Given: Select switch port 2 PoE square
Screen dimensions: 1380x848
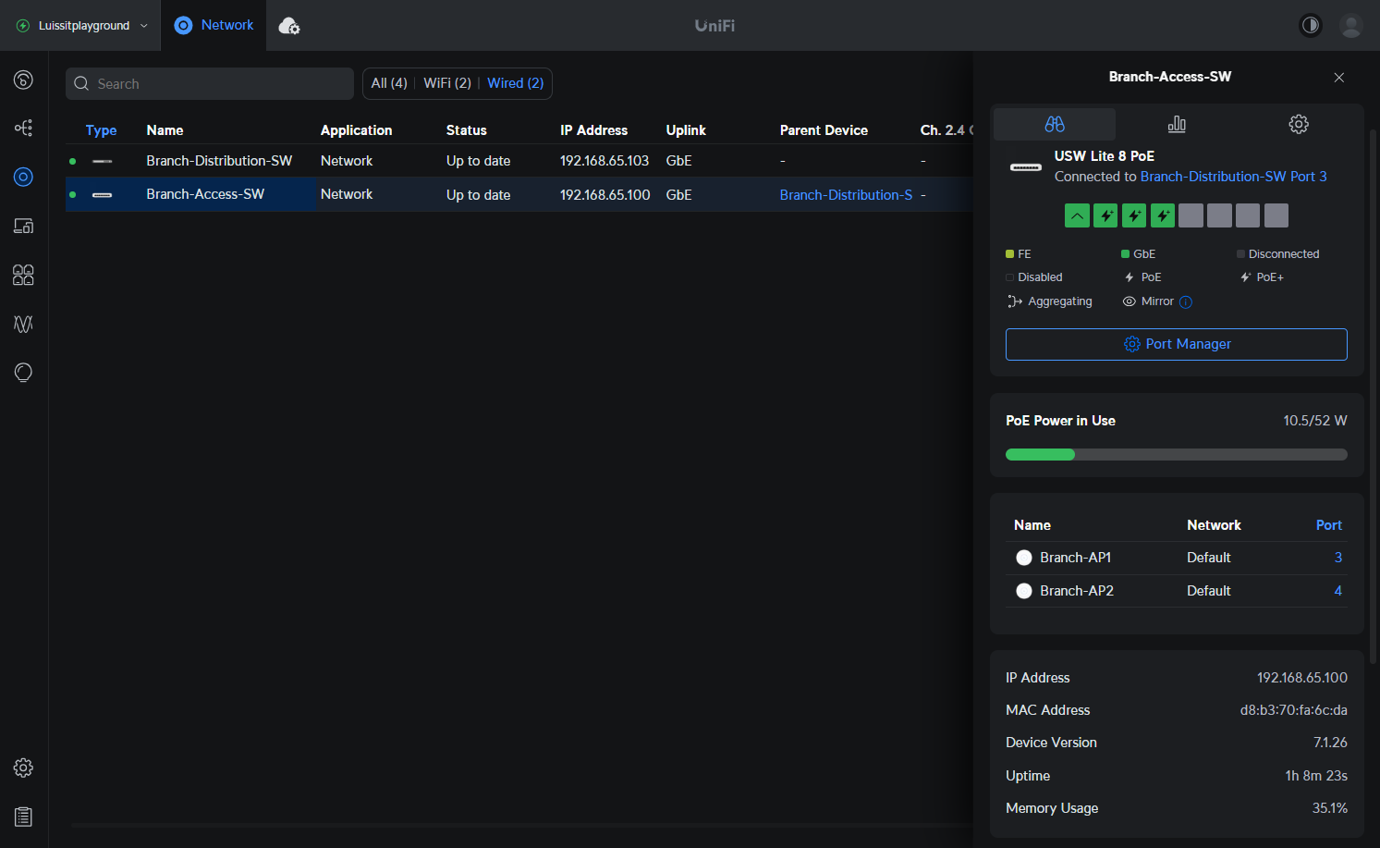Looking at the screenshot, I should pyautogui.click(x=1105, y=215).
